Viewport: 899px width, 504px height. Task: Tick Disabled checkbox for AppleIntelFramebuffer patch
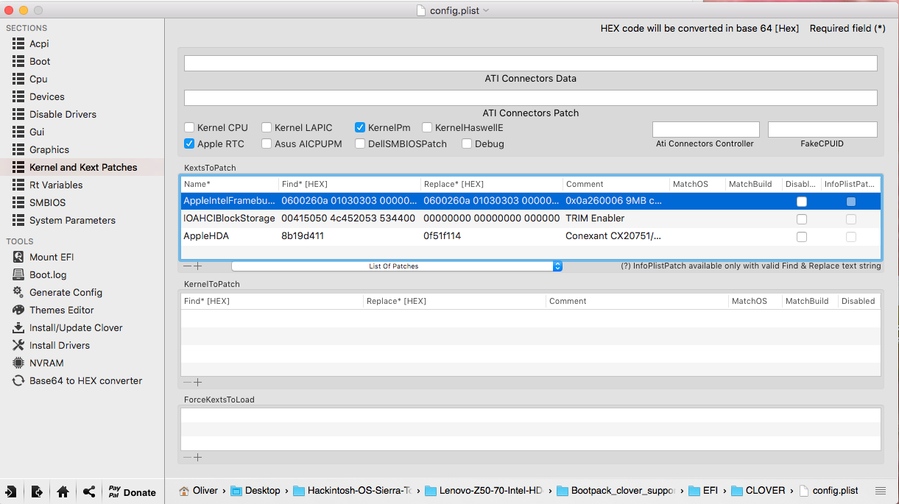pyautogui.click(x=802, y=201)
